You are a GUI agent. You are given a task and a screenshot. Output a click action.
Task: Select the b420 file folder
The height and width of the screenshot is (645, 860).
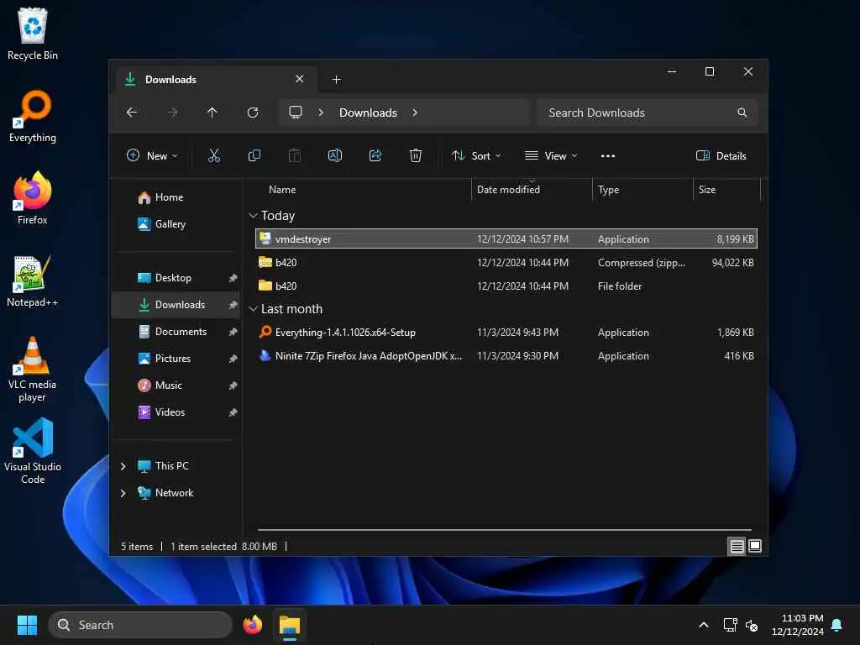click(x=506, y=286)
